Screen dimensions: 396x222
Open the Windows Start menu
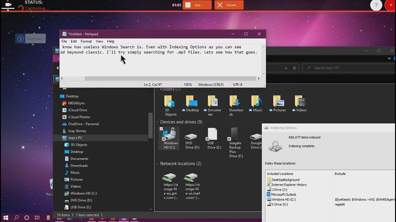(6, 218)
